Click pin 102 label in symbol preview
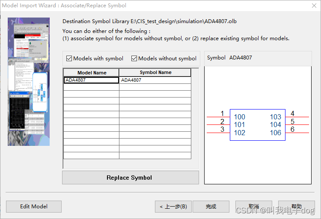Screen dimensions: 321x219 coord(240,133)
